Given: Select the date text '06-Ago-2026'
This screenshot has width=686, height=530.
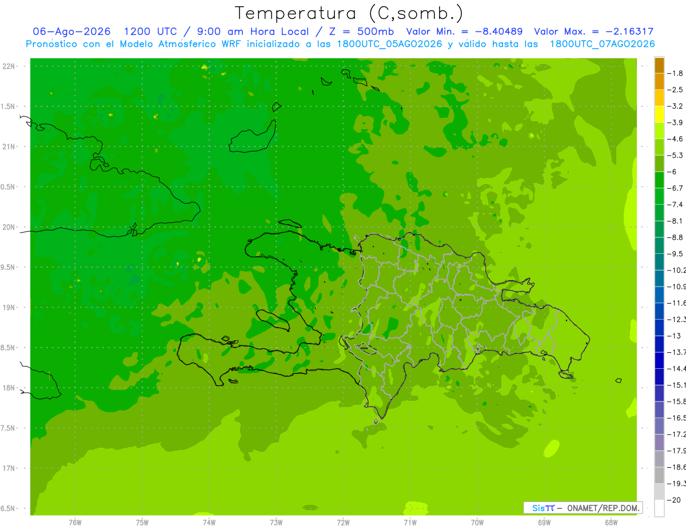Looking at the screenshot, I should click(71, 31).
